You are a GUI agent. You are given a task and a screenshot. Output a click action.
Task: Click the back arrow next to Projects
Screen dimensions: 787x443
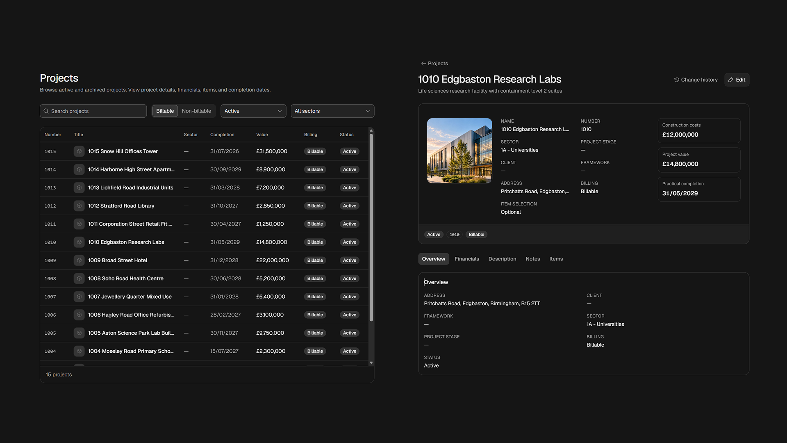click(423, 64)
